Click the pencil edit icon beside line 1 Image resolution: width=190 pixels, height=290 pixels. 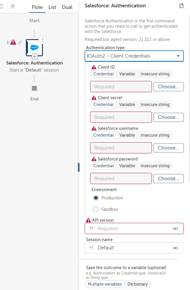click(x=20, y=42)
